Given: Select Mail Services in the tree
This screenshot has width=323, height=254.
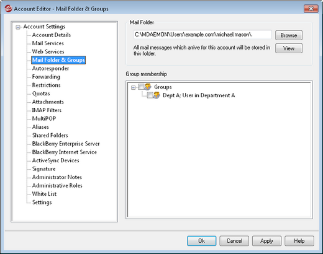Looking at the screenshot, I should pos(48,43).
